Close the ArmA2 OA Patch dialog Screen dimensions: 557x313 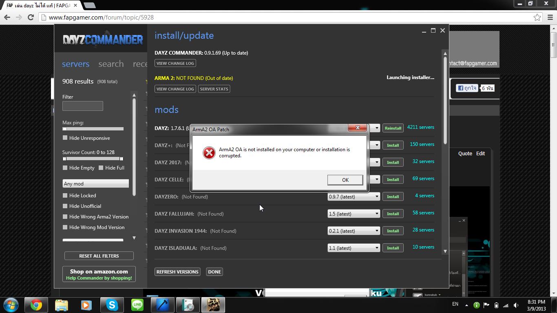(358, 128)
